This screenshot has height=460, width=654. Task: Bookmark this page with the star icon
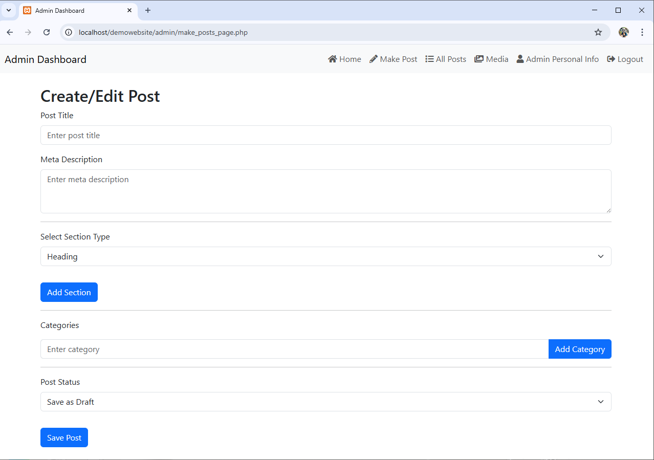(x=598, y=32)
